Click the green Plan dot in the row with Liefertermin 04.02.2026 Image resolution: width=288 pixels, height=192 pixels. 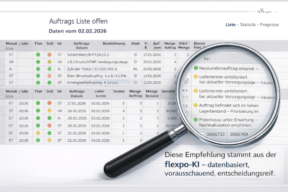click(38, 140)
